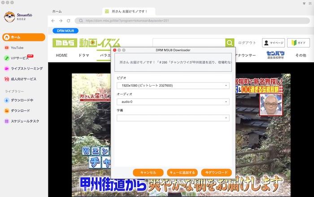Click the ダウンロード folder icon
Screen dimensions: 314x197
pos(7,111)
